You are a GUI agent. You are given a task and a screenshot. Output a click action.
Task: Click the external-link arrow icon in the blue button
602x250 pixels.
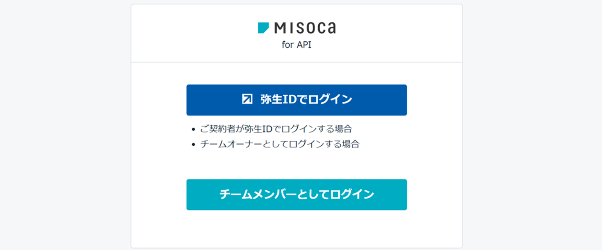point(247,99)
